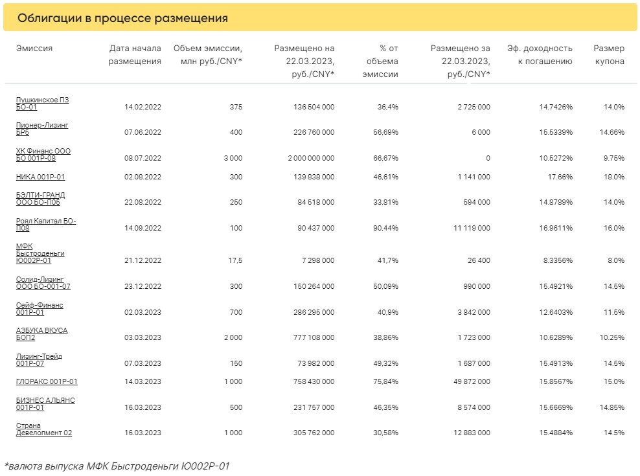Open Страна Девелопмент 02 bond link
This screenshot has height=476, width=640.
(43, 429)
